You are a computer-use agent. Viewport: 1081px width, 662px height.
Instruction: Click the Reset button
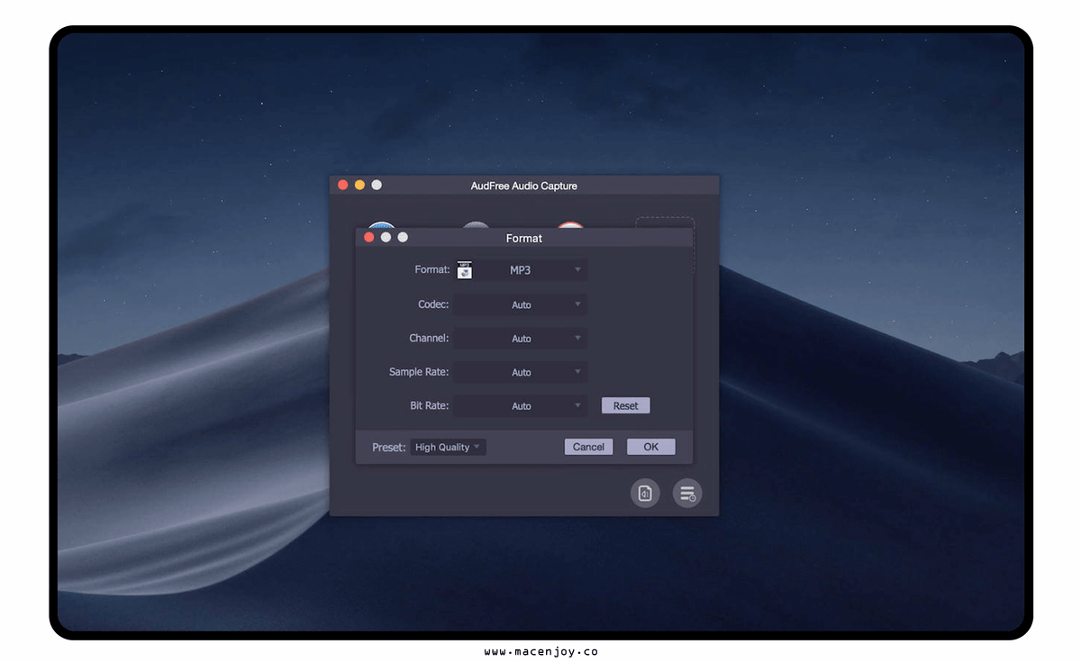[625, 406]
